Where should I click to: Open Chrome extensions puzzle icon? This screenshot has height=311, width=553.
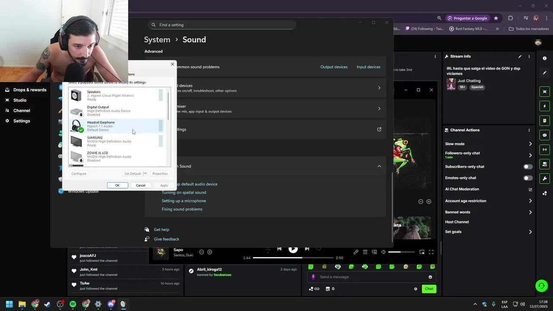510,18
